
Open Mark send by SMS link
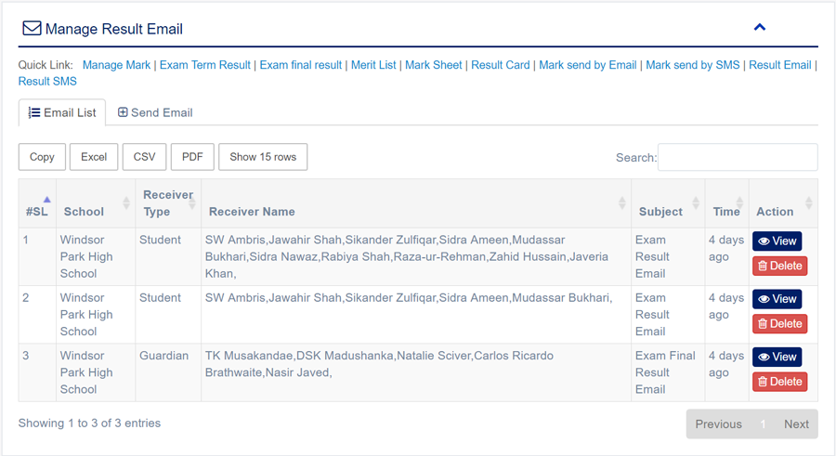(693, 65)
